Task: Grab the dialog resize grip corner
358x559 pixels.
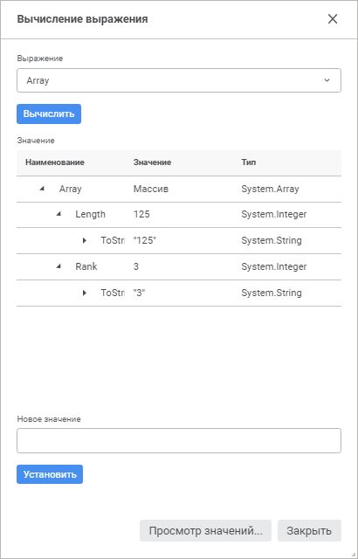Action: pos(354,555)
